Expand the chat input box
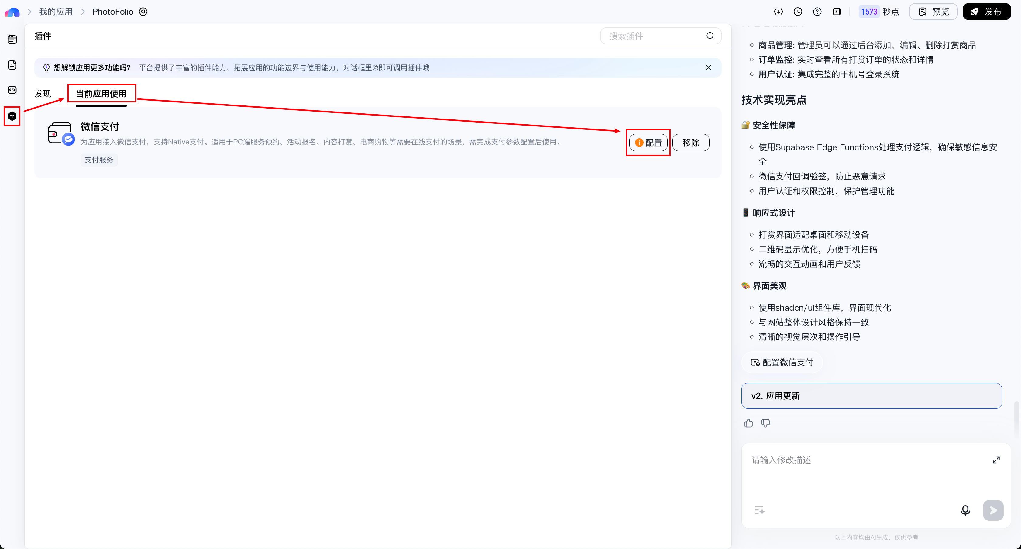Image resolution: width=1021 pixels, height=549 pixels. pyautogui.click(x=996, y=460)
